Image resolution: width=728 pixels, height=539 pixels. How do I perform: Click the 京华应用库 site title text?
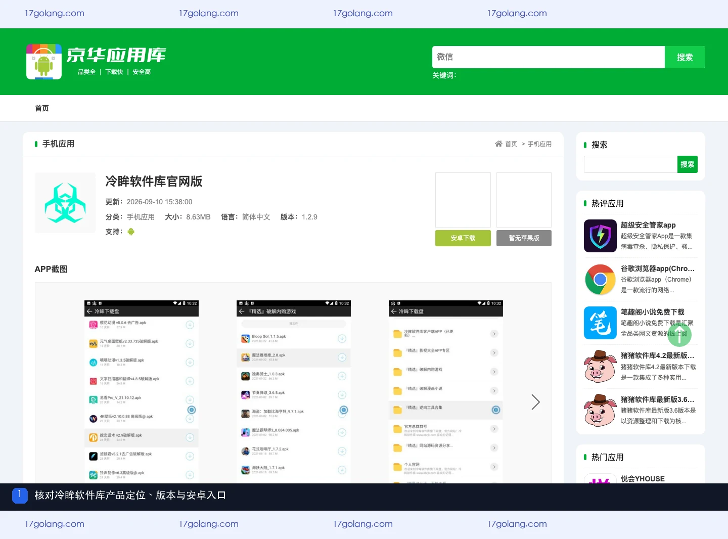[x=116, y=55]
